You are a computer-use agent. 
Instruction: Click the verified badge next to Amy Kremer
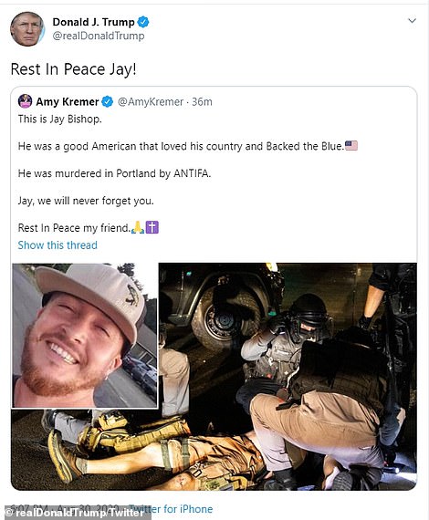(x=107, y=101)
